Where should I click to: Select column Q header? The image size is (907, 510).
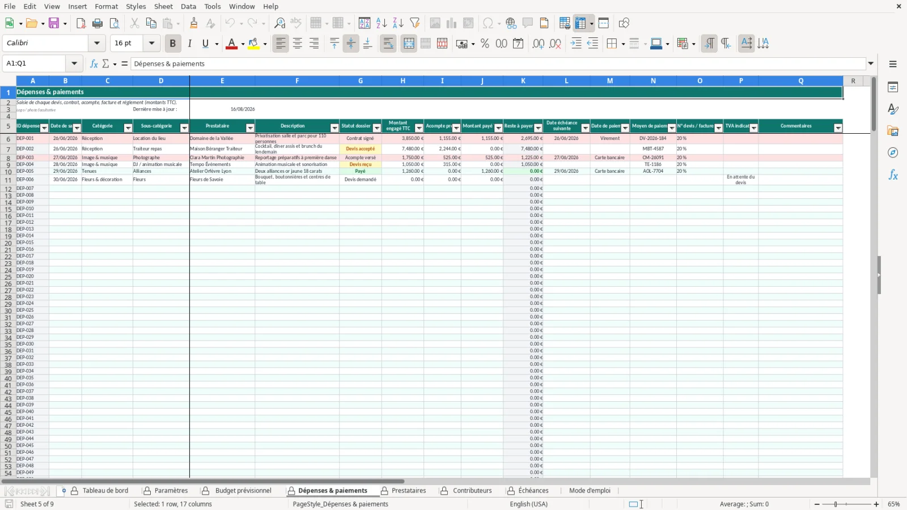(800, 81)
